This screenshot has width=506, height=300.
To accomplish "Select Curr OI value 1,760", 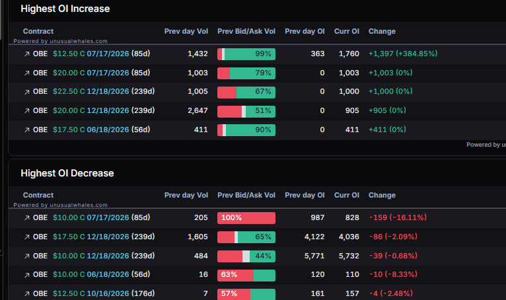I will coord(349,54).
